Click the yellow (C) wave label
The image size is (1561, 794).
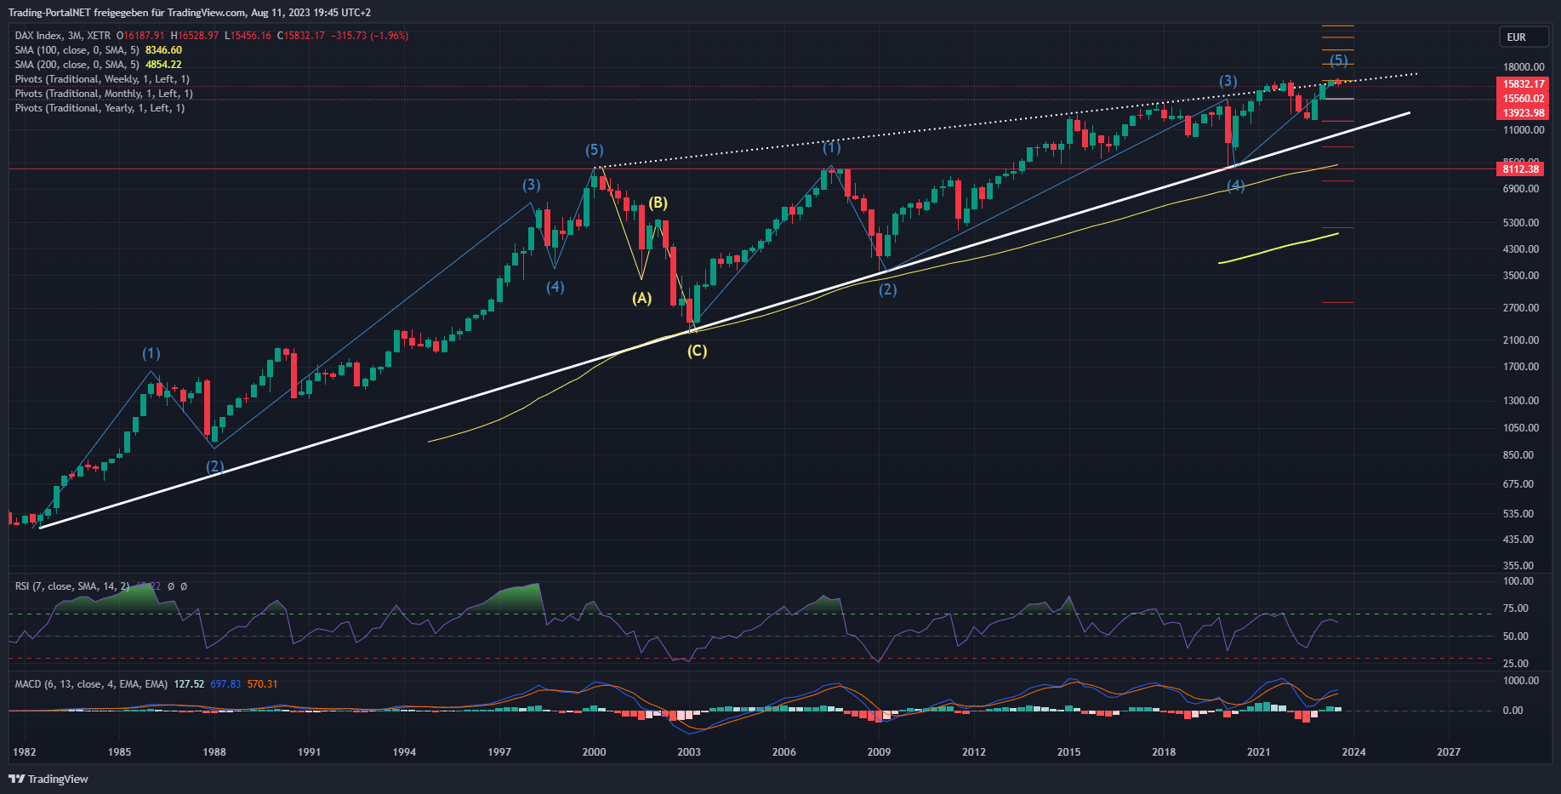pos(697,351)
